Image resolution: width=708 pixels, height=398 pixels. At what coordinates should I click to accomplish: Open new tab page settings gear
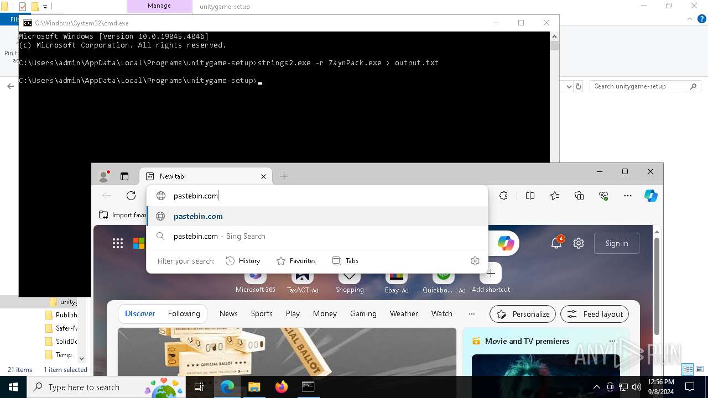(579, 243)
